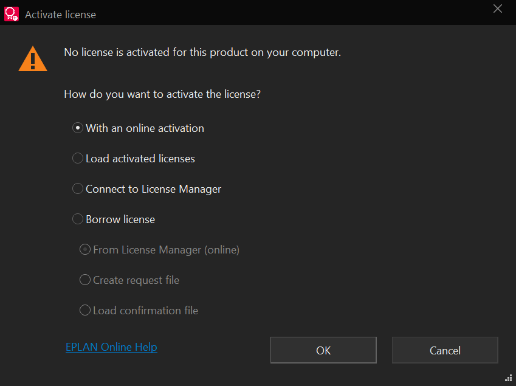516x386 pixels.
Task: Click the "Activate license" title text
Action: pyautogui.click(x=61, y=14)
